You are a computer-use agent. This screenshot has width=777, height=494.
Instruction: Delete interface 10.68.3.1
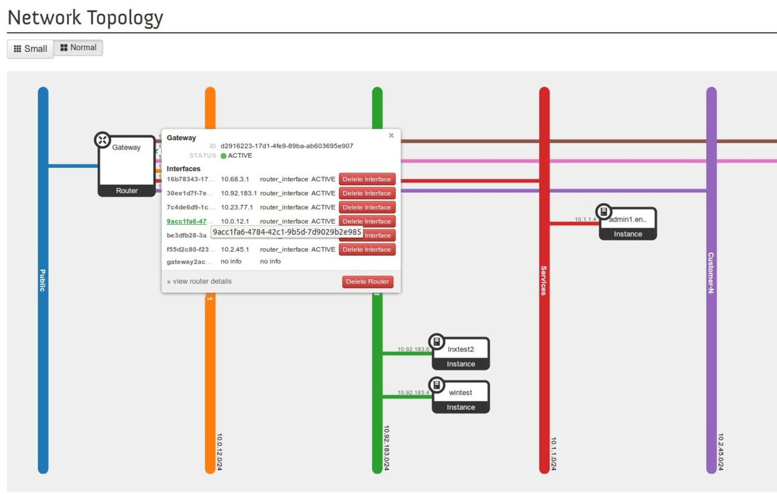click(367, 179)
